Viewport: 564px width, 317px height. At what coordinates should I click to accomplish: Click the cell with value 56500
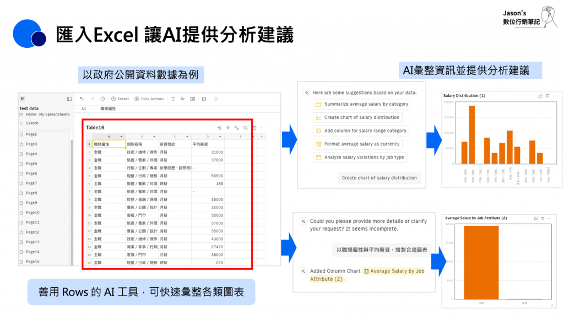208,176
